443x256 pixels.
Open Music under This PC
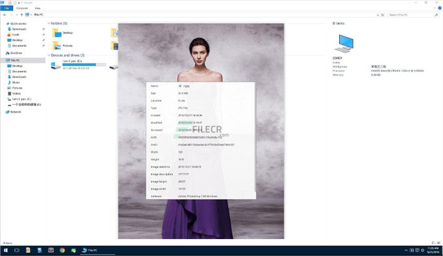click(14, 83)
